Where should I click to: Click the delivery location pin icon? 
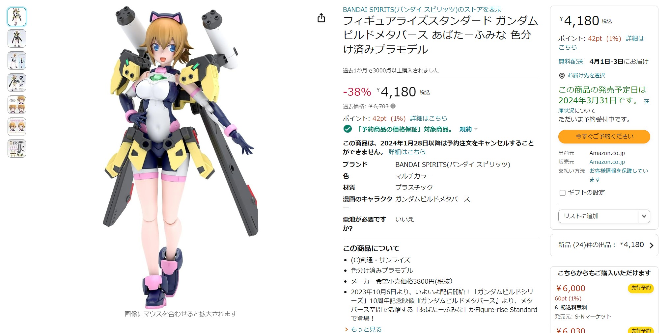click(x=562, y=76)
